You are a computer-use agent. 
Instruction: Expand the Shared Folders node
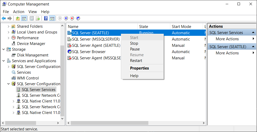(x=9, y=26)
